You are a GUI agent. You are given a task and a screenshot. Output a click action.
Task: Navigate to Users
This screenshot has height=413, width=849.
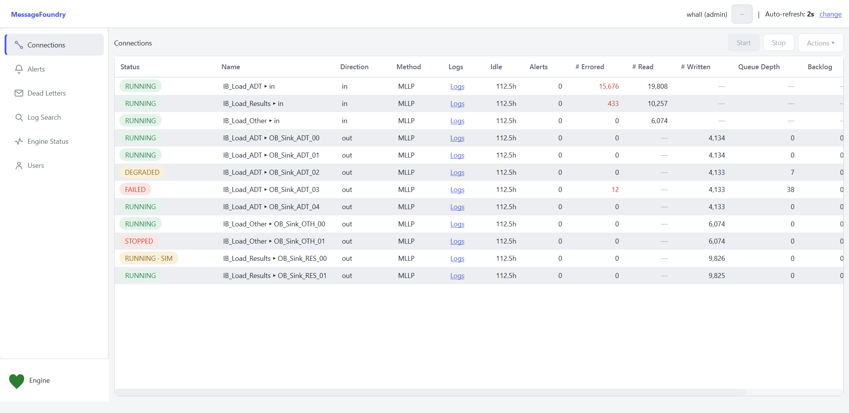coord(54,166)
